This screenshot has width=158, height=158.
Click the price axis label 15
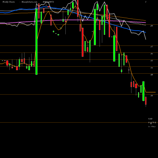pos(151,61)
